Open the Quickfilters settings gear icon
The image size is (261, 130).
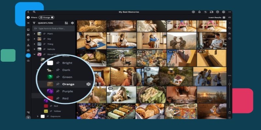[x=72, y=23]
